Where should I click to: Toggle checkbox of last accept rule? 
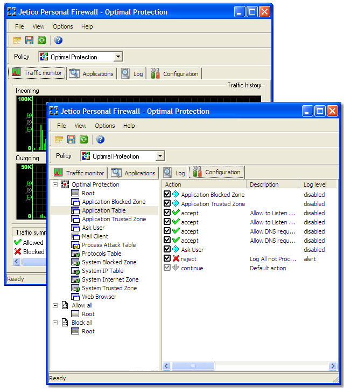coord(167,240)
